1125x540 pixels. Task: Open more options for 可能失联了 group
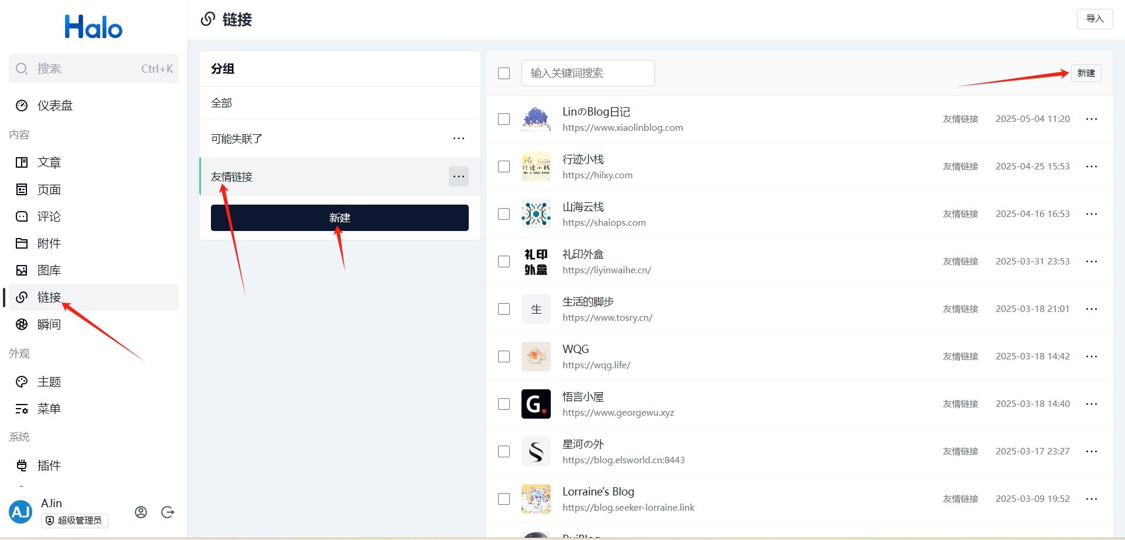point(458,139)
